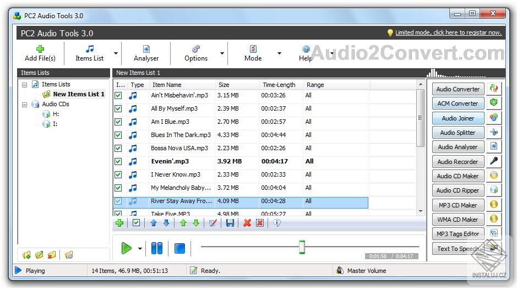This screenshot has width=517, height=290.
Task: Click the list scrollbar down arrow
Action: coord(421,211)
